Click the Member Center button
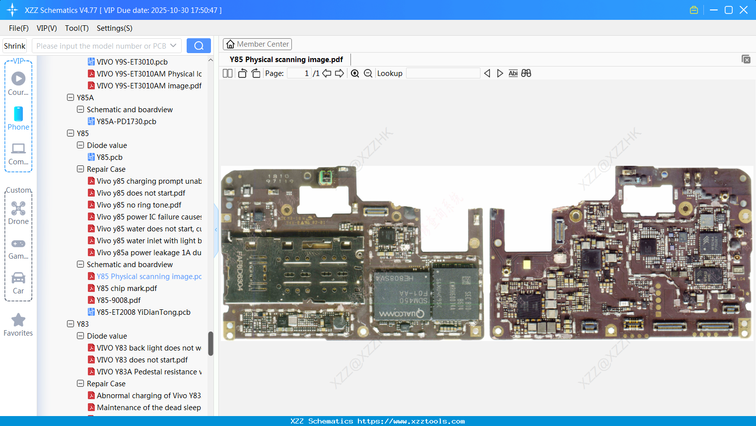This screenshot has width=756, height=426. pos(257,44)
